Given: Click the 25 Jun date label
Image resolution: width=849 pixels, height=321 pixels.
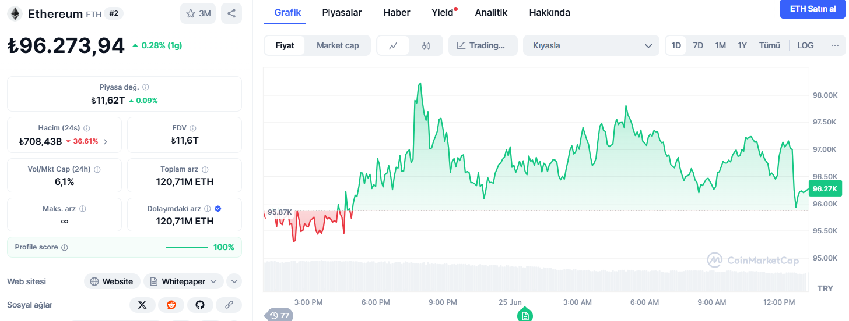Looking at the screenshot, I should (x=510, y=302).
